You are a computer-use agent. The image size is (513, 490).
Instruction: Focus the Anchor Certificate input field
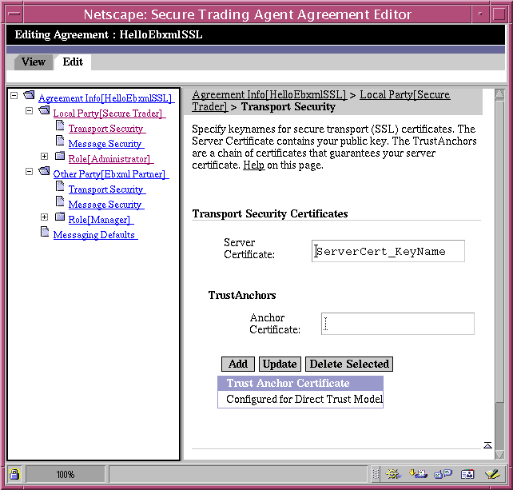coord(397,324)
